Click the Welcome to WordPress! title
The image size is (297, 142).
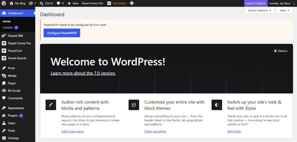108,61
